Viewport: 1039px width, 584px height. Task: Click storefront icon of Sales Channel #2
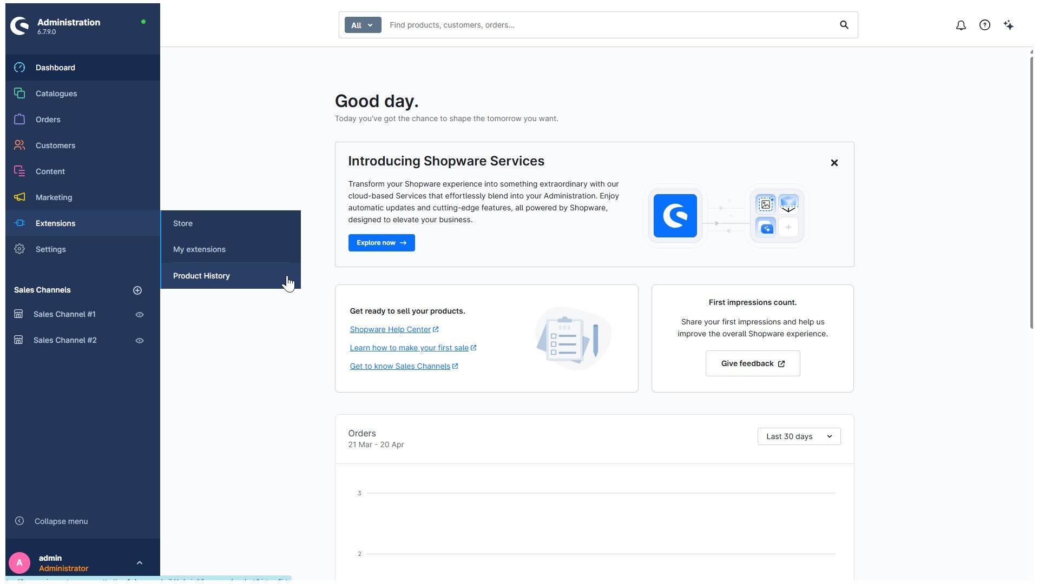[x=18, y=340]
